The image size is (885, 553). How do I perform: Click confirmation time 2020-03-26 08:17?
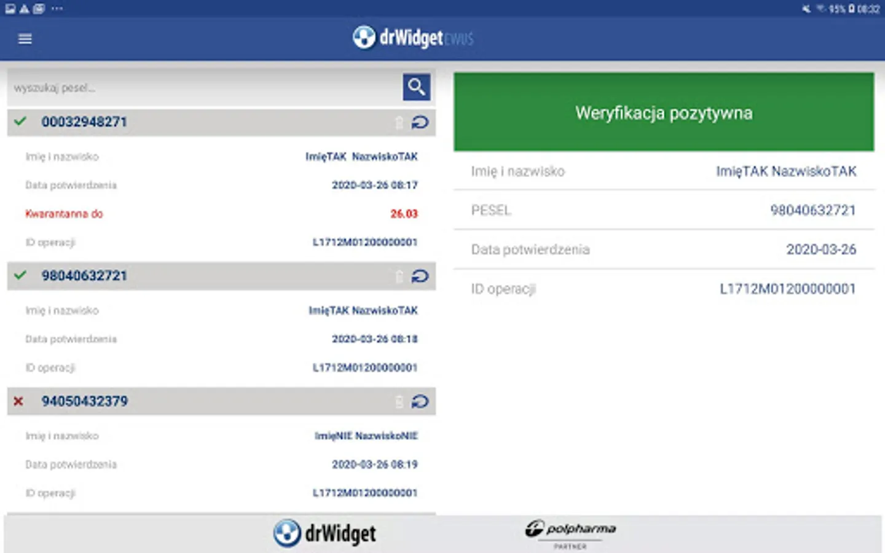click(375, 185)
